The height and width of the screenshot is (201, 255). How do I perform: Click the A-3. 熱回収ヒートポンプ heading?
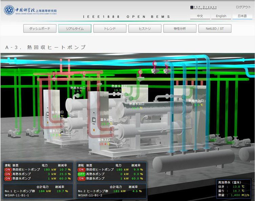click(x=45, y=47)
